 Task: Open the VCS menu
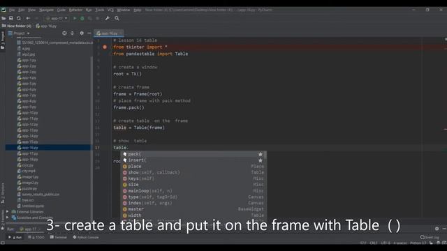110,10
